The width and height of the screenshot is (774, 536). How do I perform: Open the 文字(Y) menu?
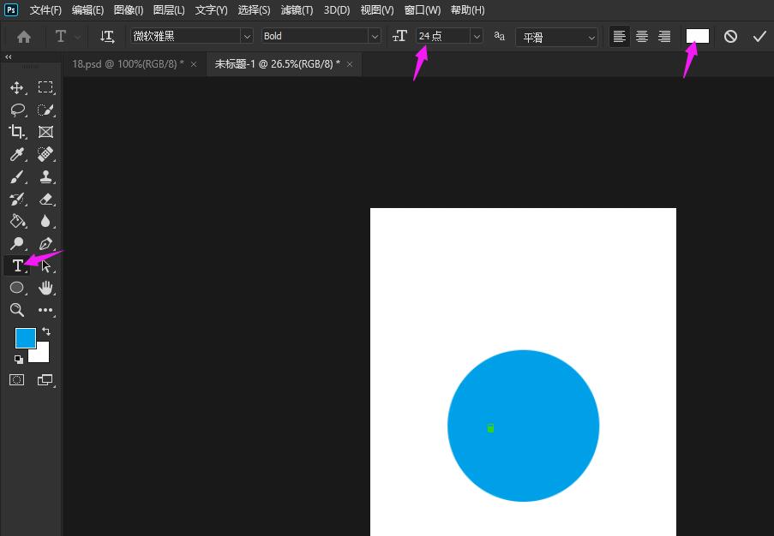pos(211,10)
